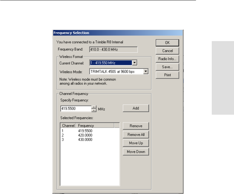Click the Frequency Selection title bar
234x194 pixels.
pos(118,33)
